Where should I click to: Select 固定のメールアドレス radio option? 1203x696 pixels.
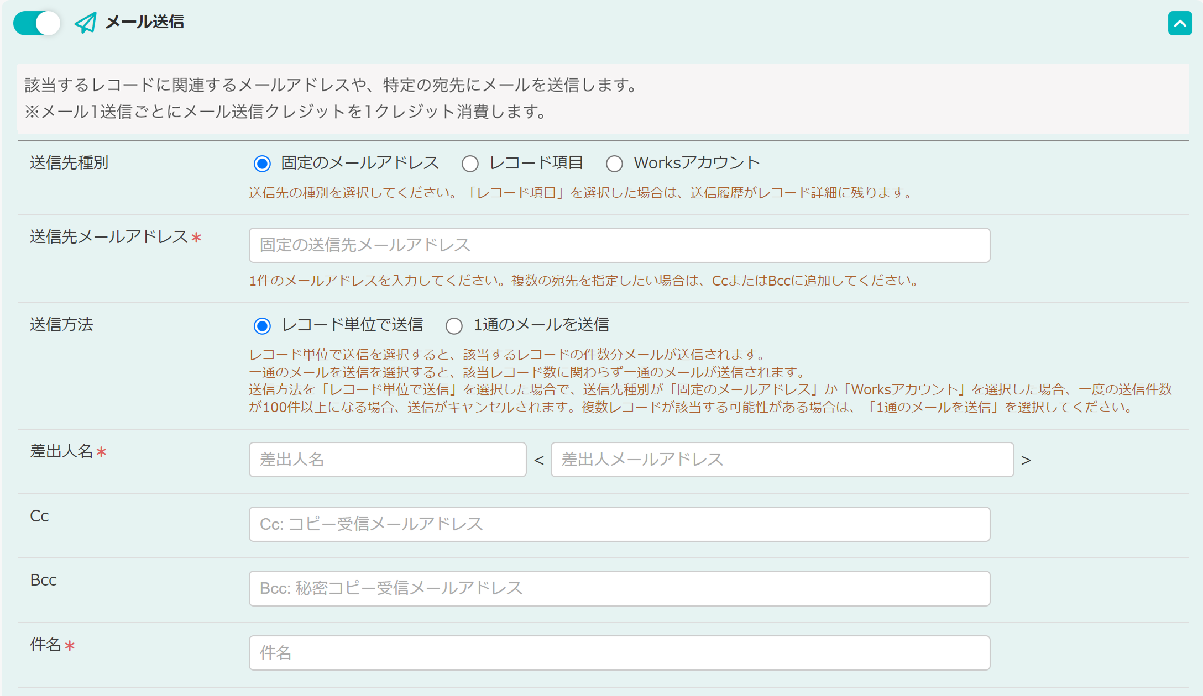262,164
